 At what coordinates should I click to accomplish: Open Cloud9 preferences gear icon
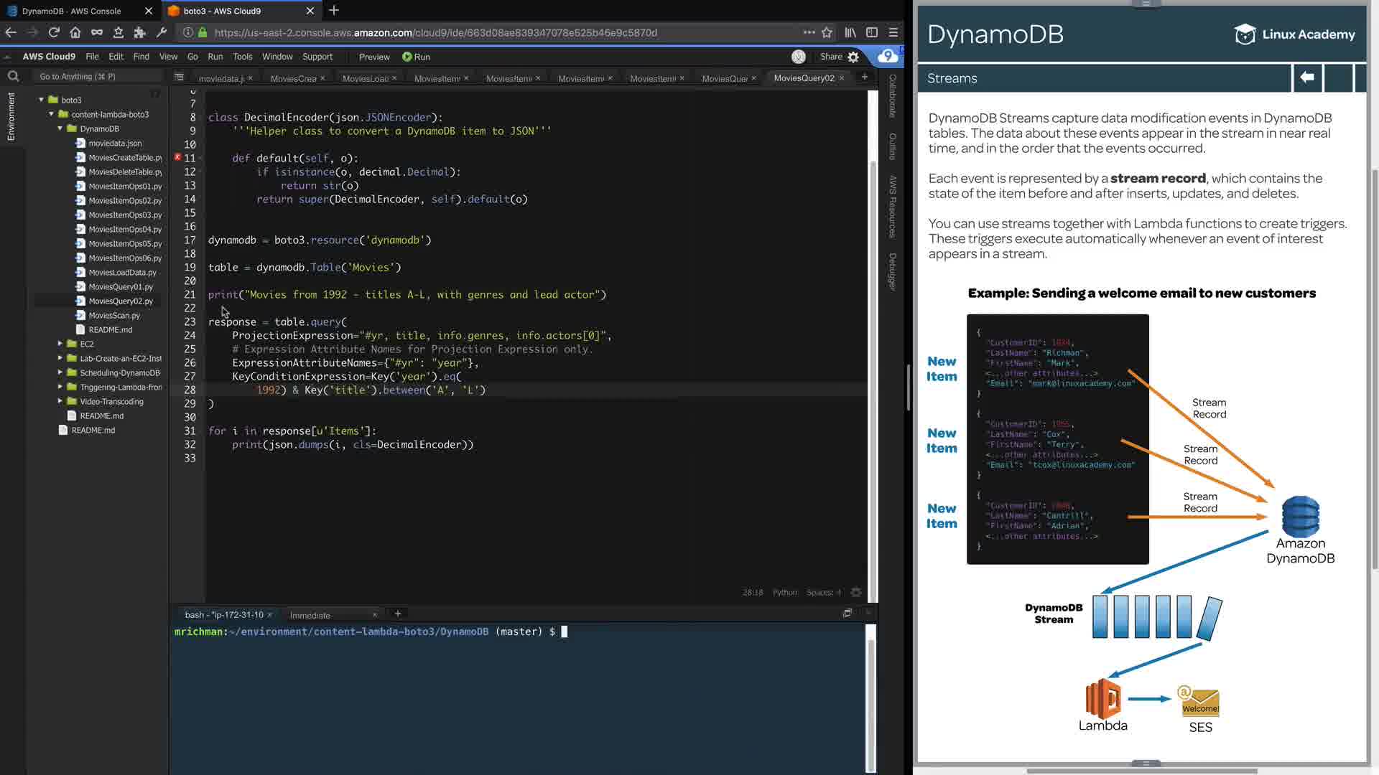tap(853, 57)
